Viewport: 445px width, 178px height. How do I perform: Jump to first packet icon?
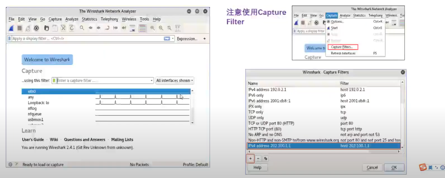tap(116, 28)
